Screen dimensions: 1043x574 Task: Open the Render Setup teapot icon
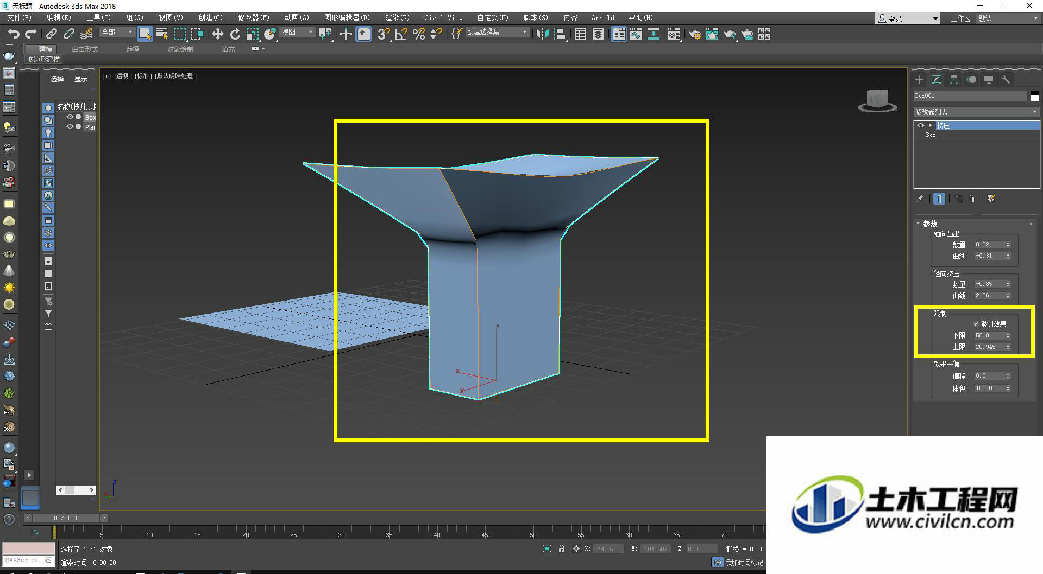pos(694,34)
